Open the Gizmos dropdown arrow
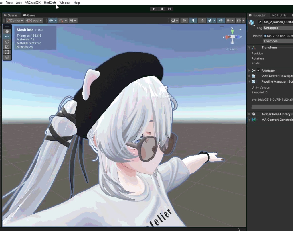Viewport: 293px width, 231px height. [243, 21]
